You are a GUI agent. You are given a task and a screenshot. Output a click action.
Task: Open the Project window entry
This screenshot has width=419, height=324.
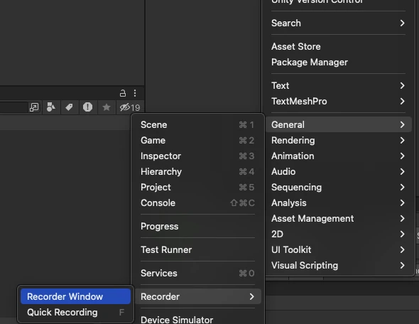click(197, 187)
